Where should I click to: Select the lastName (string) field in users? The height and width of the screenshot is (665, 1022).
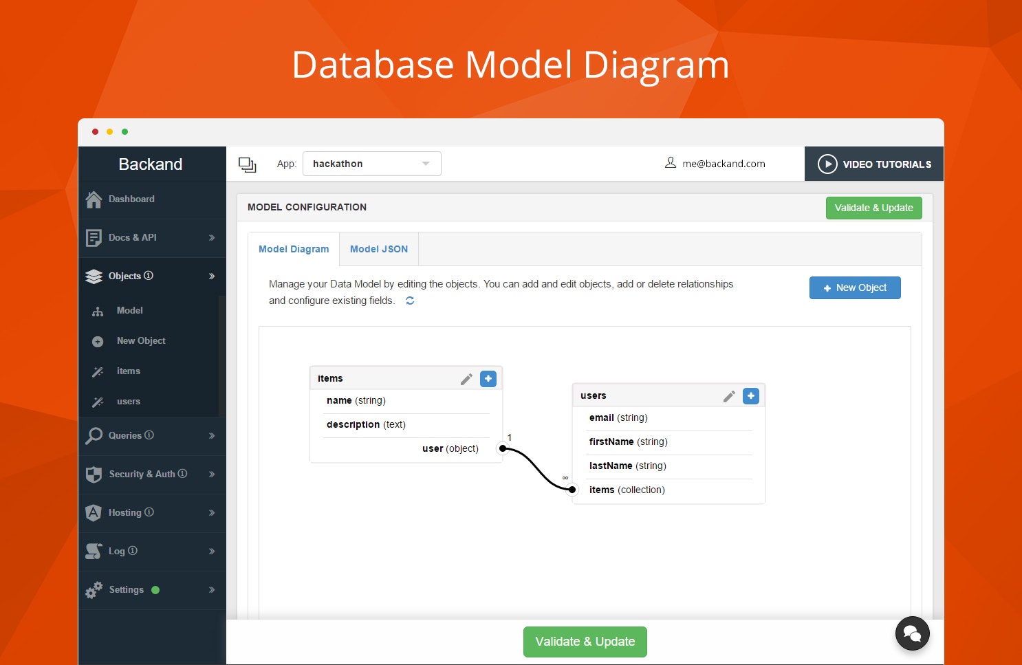click(x=628, y=466)
